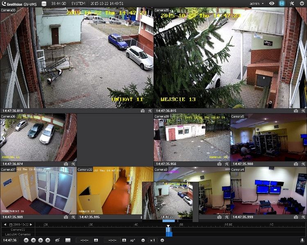Click the white playhead marker on timeline
Viewport: 307px width, 245px height.
[168, 226]
